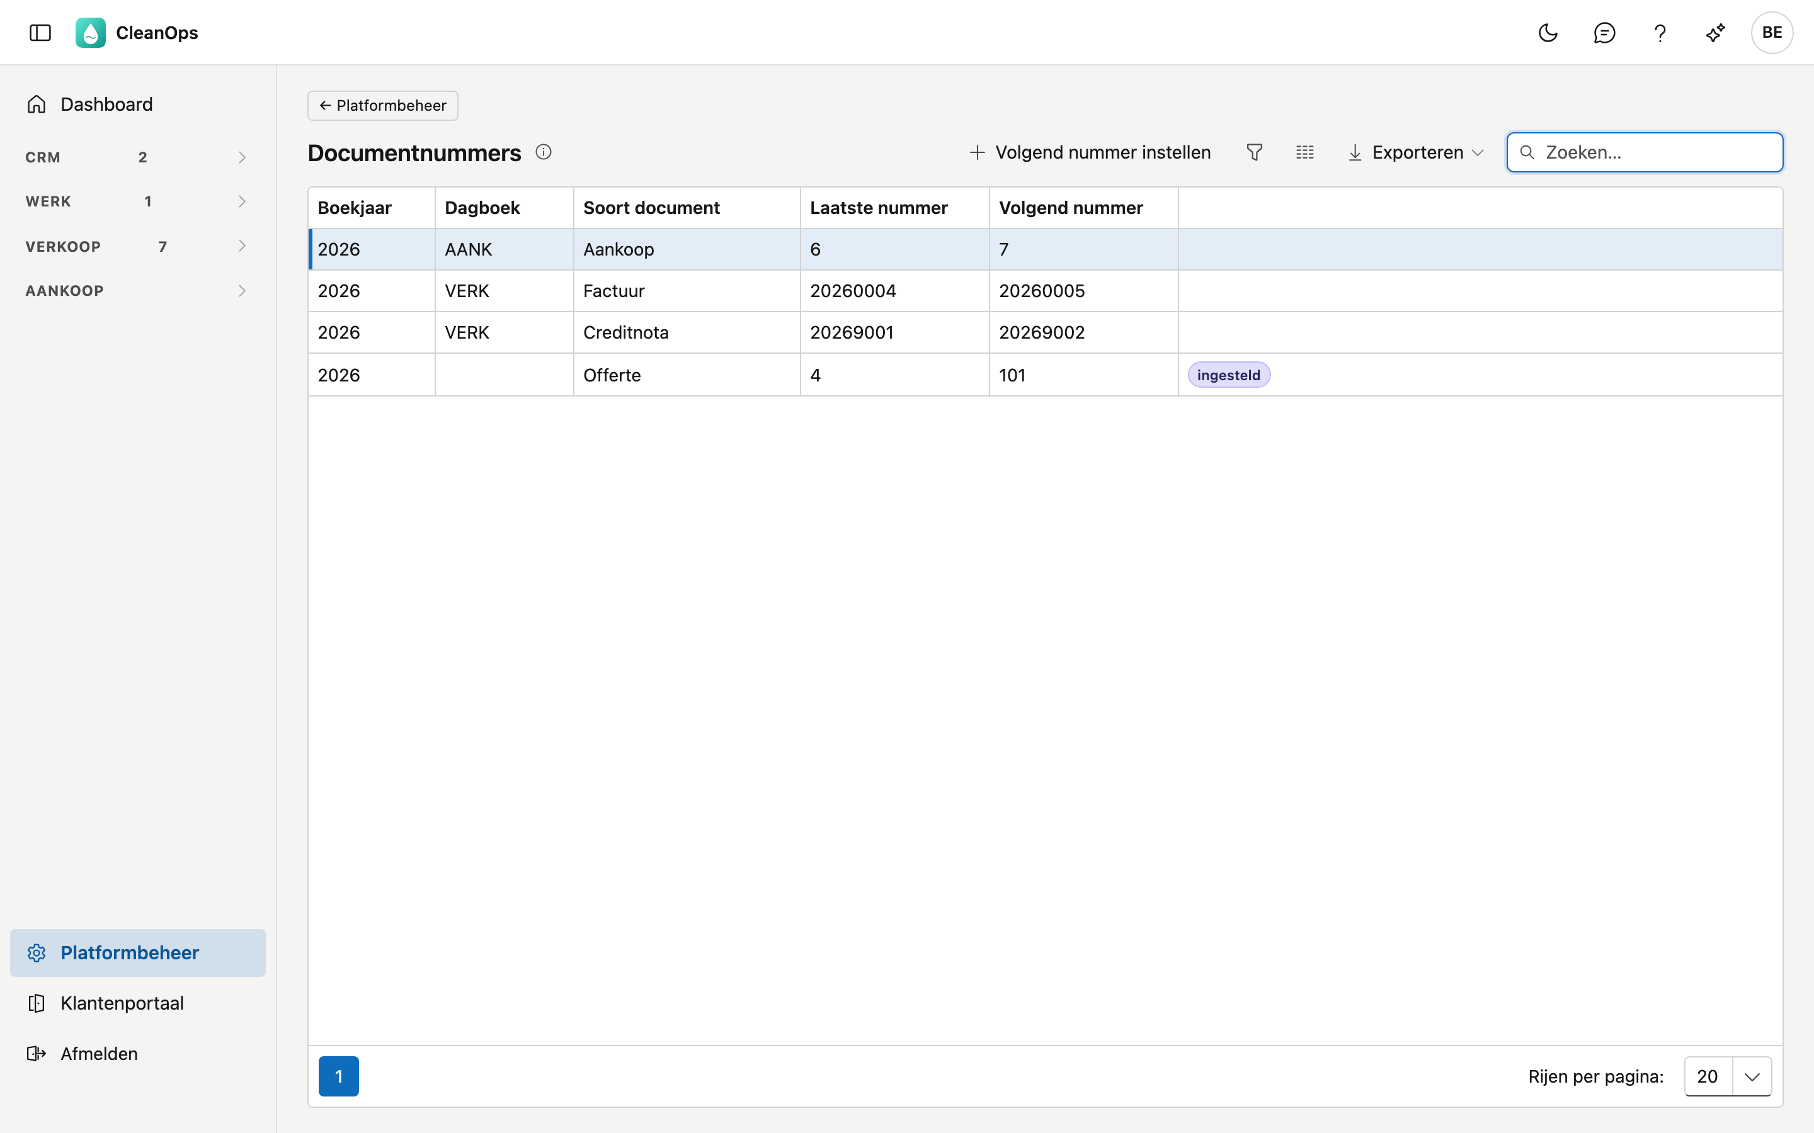Select the Factuur row cell
The height and width of the screenshot is (1133, 1814).
tap(687, 291)
